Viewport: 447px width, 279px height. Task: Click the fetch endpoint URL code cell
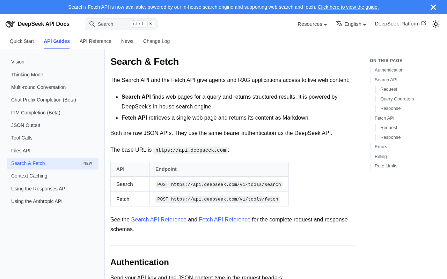click(x=218, y=199)
